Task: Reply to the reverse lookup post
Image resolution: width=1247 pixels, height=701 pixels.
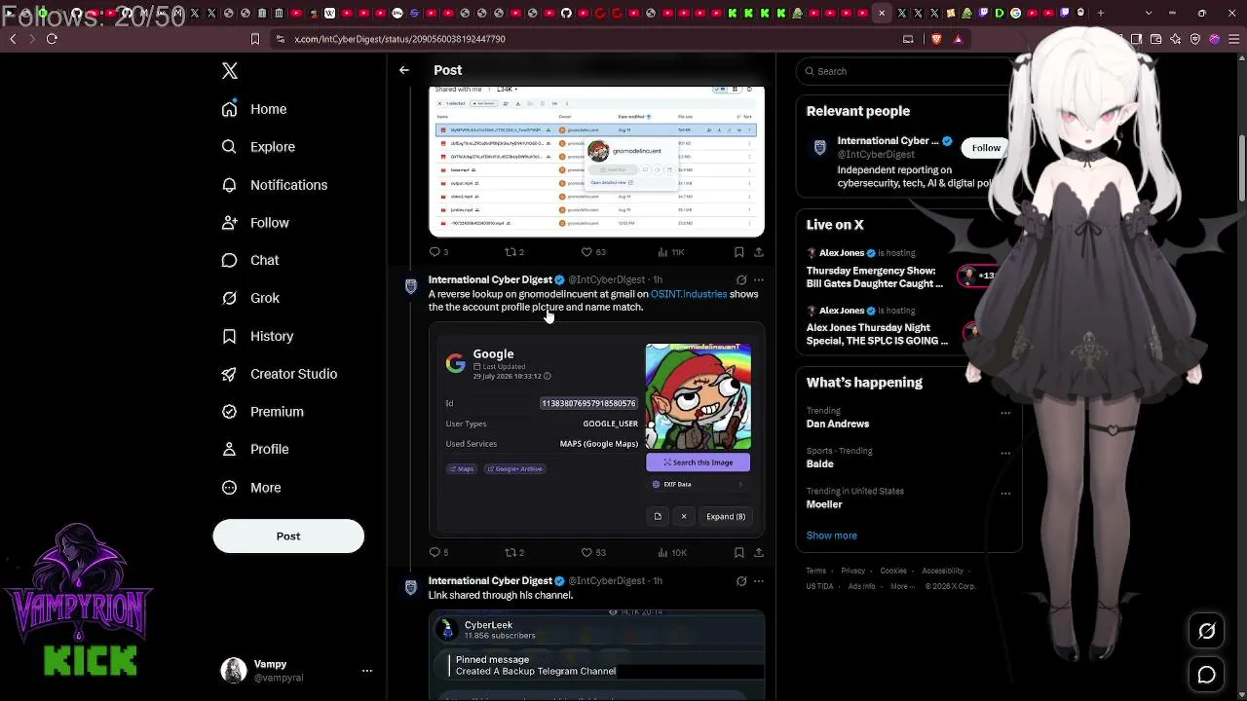Action: pyautogui.click(x=435, y=552)
